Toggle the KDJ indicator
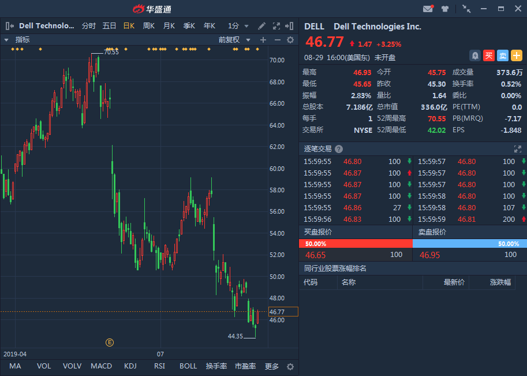Viewport: 527px width, 376px height. pyautogui.click(x=130, y=366)
